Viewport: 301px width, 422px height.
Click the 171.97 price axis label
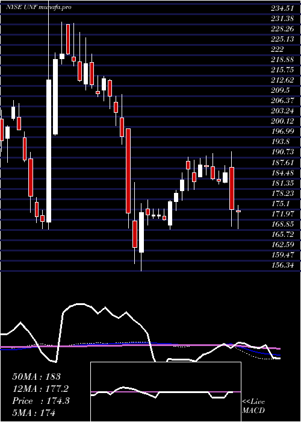pyautogui.click(x=282, y=213)
